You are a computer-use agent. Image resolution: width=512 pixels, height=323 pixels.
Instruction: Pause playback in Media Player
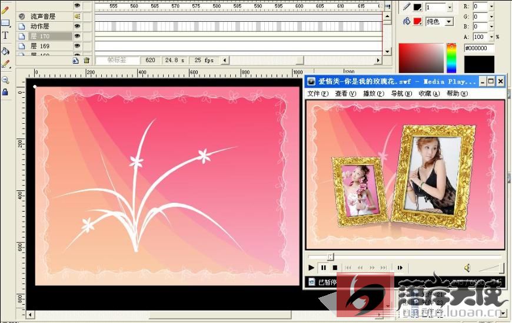point(323,268)
